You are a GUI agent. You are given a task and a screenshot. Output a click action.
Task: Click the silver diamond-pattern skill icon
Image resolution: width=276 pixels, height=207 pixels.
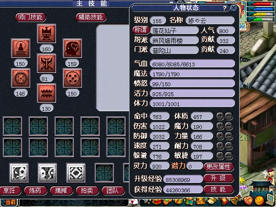pos(76,172)
